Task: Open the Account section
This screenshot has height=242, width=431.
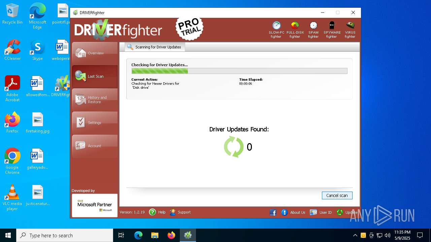Action: 95,146
